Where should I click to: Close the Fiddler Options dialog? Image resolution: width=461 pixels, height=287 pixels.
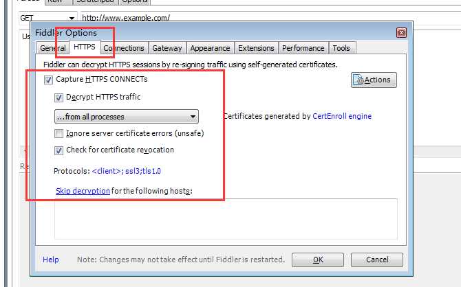point(401,32)
